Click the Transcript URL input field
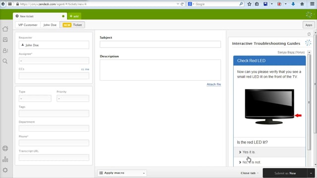The height and width of the screenshot is (178, 317). (54, 158)
